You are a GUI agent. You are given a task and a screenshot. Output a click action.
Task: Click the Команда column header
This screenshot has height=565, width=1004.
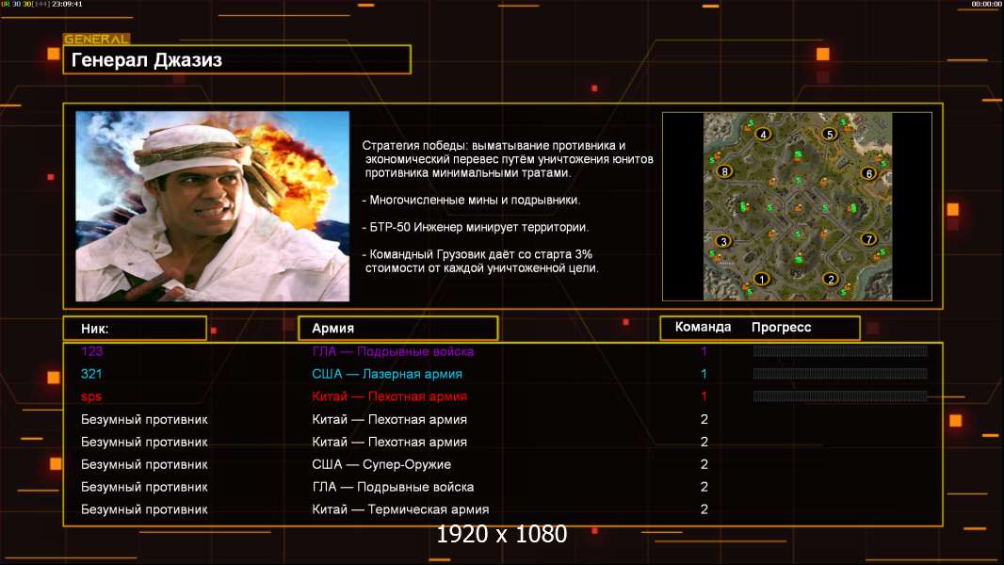703,328
